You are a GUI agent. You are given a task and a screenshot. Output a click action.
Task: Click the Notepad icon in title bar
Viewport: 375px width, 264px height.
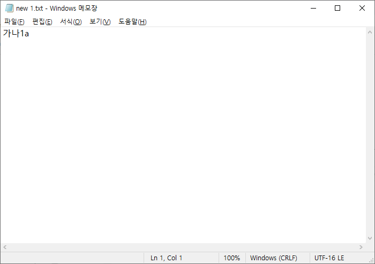coord(9,8)
